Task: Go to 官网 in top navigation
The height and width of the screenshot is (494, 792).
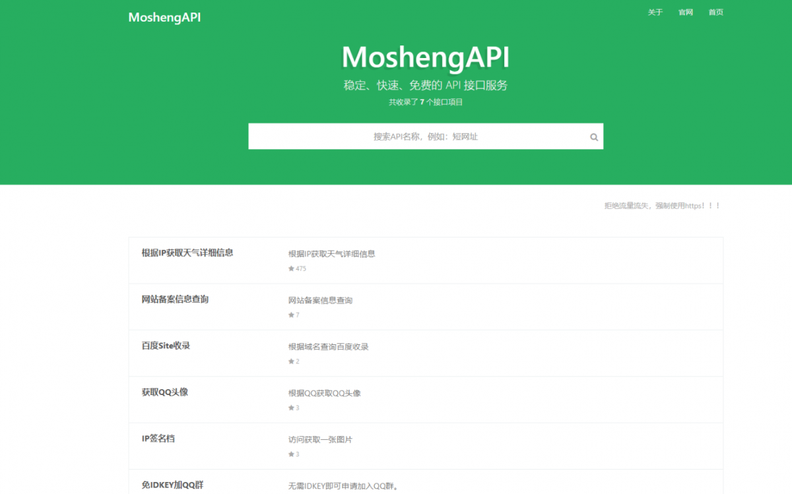Action: pyautogui.click(x=686, y=12)
